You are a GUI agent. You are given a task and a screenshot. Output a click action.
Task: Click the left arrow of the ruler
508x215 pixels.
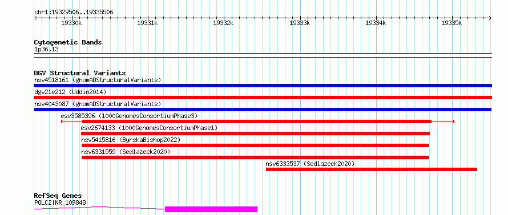(35, 18)
